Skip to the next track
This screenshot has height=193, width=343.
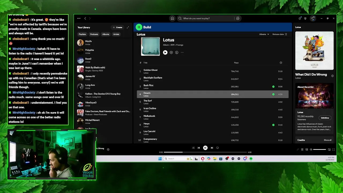point(212,148)
